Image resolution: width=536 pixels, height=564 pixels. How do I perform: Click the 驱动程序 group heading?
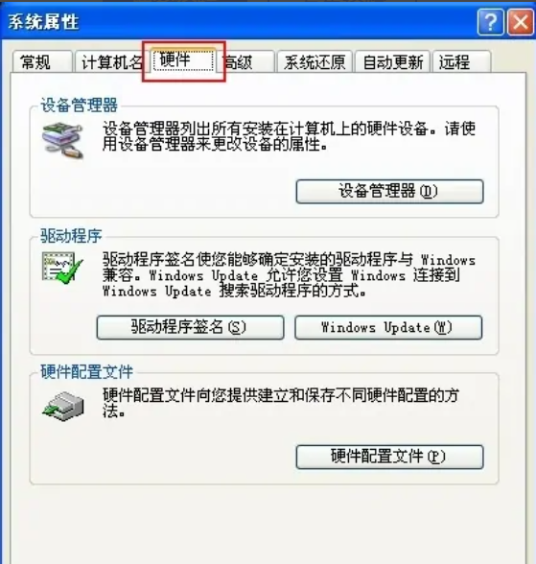coord(71,236)
